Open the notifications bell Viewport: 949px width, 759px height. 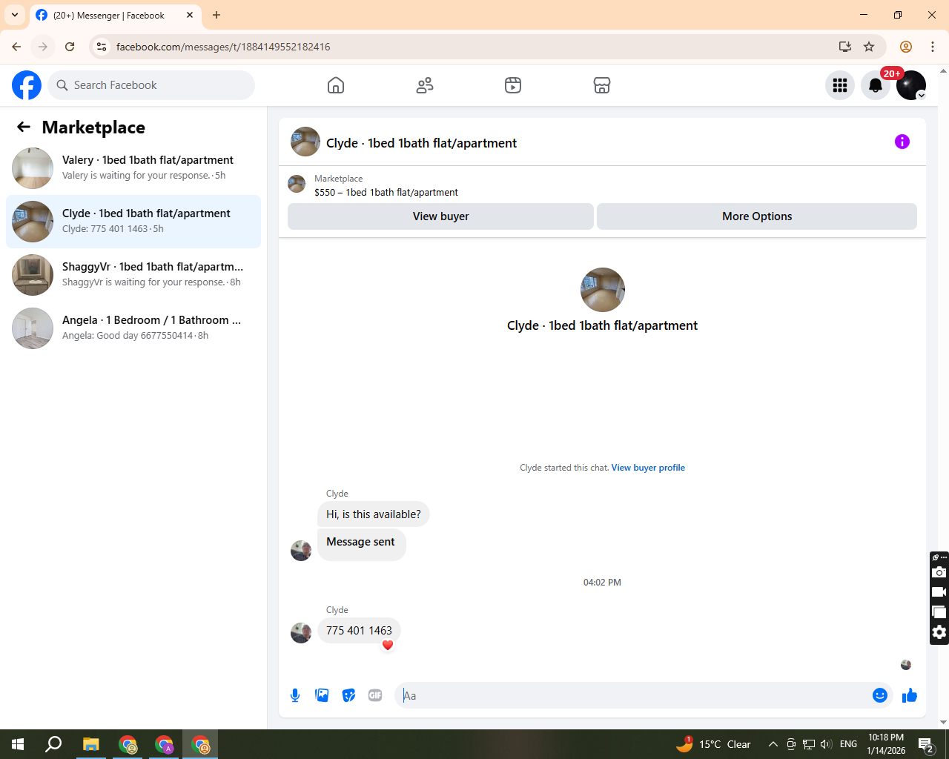(876, 85)
